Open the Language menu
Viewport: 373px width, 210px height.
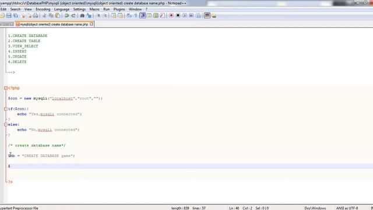[62, 9]
